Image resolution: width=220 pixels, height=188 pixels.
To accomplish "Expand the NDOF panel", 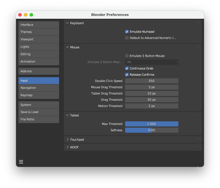I will 68,147.
